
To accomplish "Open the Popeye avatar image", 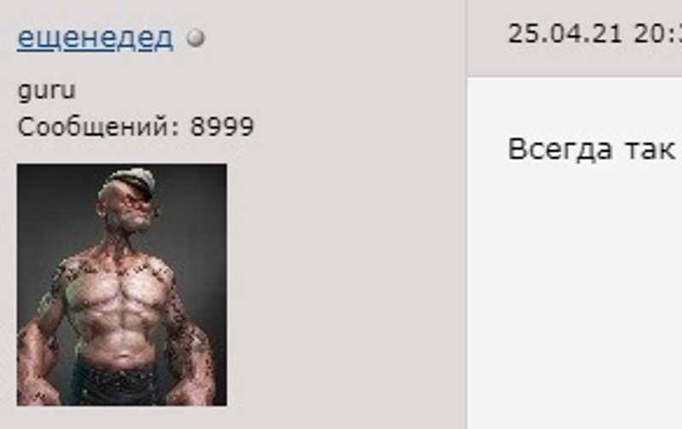I will (122, 285).
